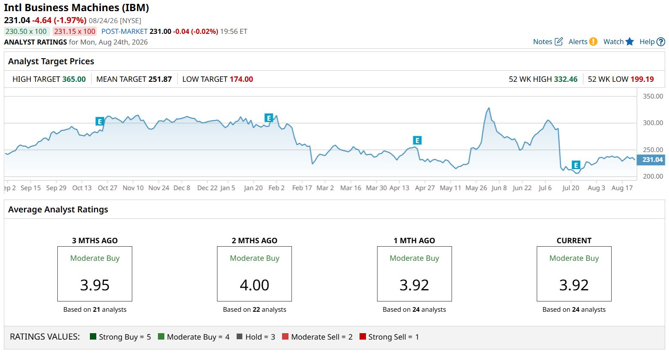
Task: Click the POST-MARKET label
Action: point(125,31)
